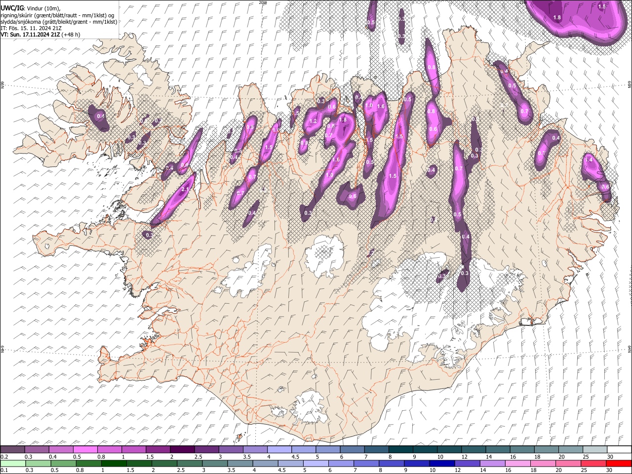Pick the dark mauve 0.2–0.3 swatch in upper legend
This screenshot has height=474, width=632.
[12, 450]
